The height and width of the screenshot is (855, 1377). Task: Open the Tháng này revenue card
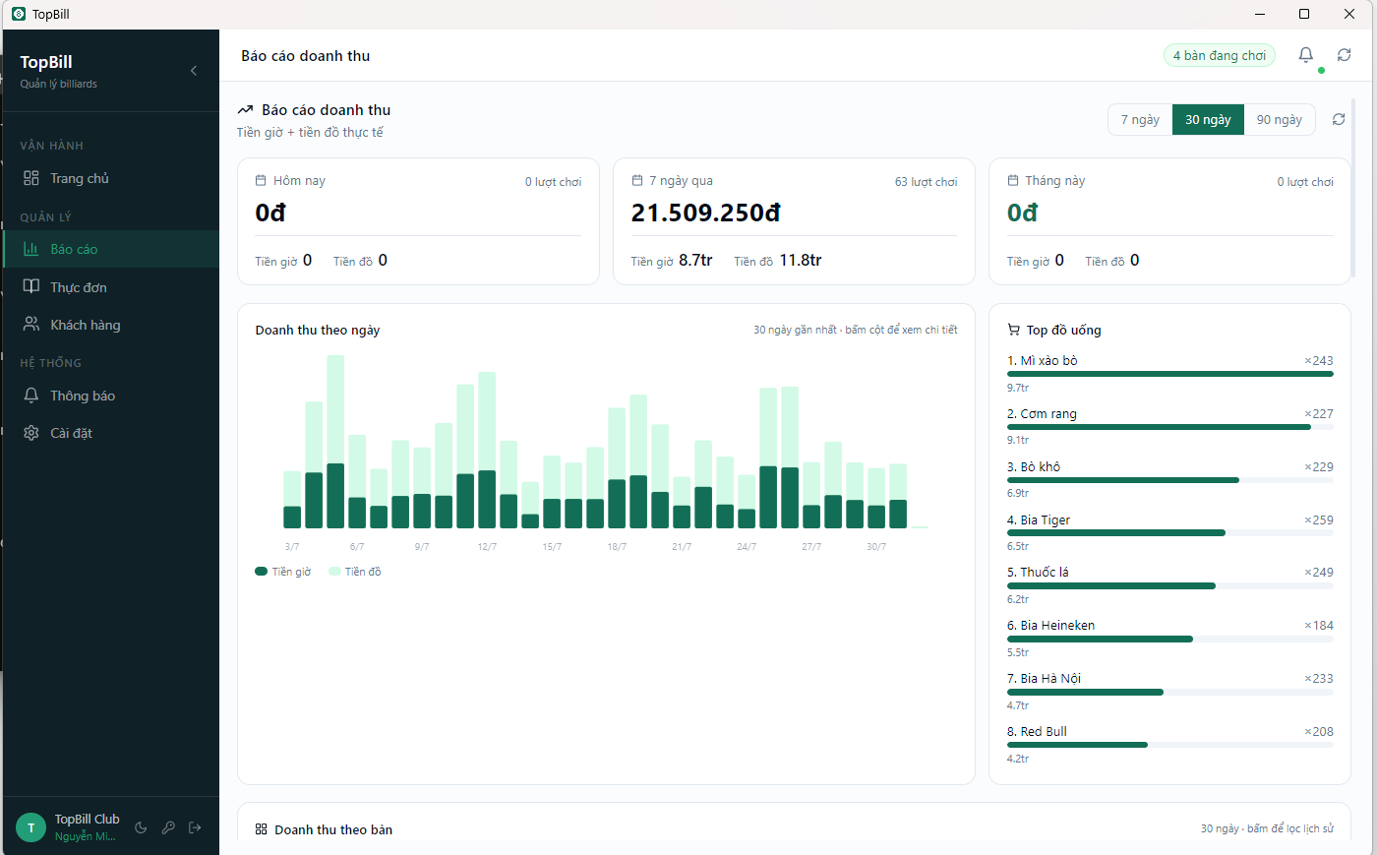pos(1169,221)
